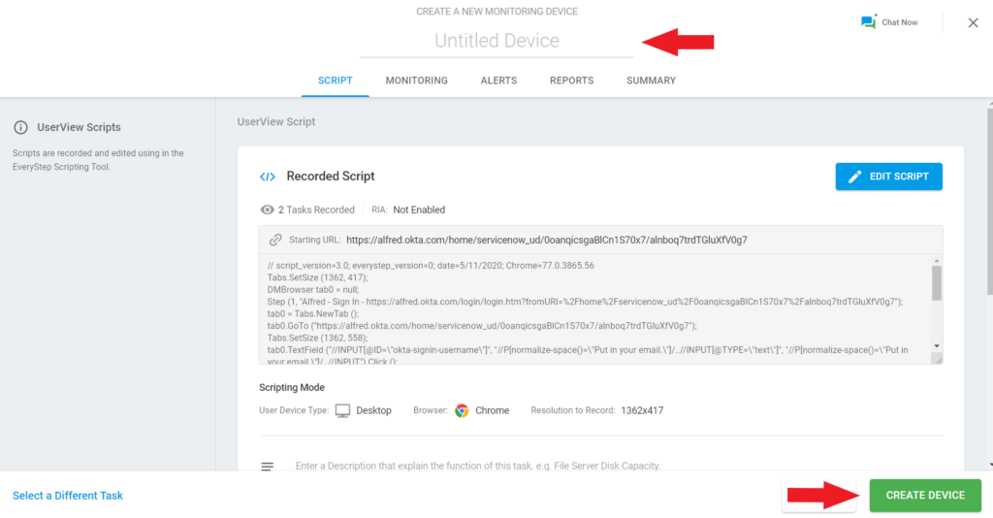Click the script code box scroll down arrow
This screenshot has width=993, height=518.
[x=936, y=346]
